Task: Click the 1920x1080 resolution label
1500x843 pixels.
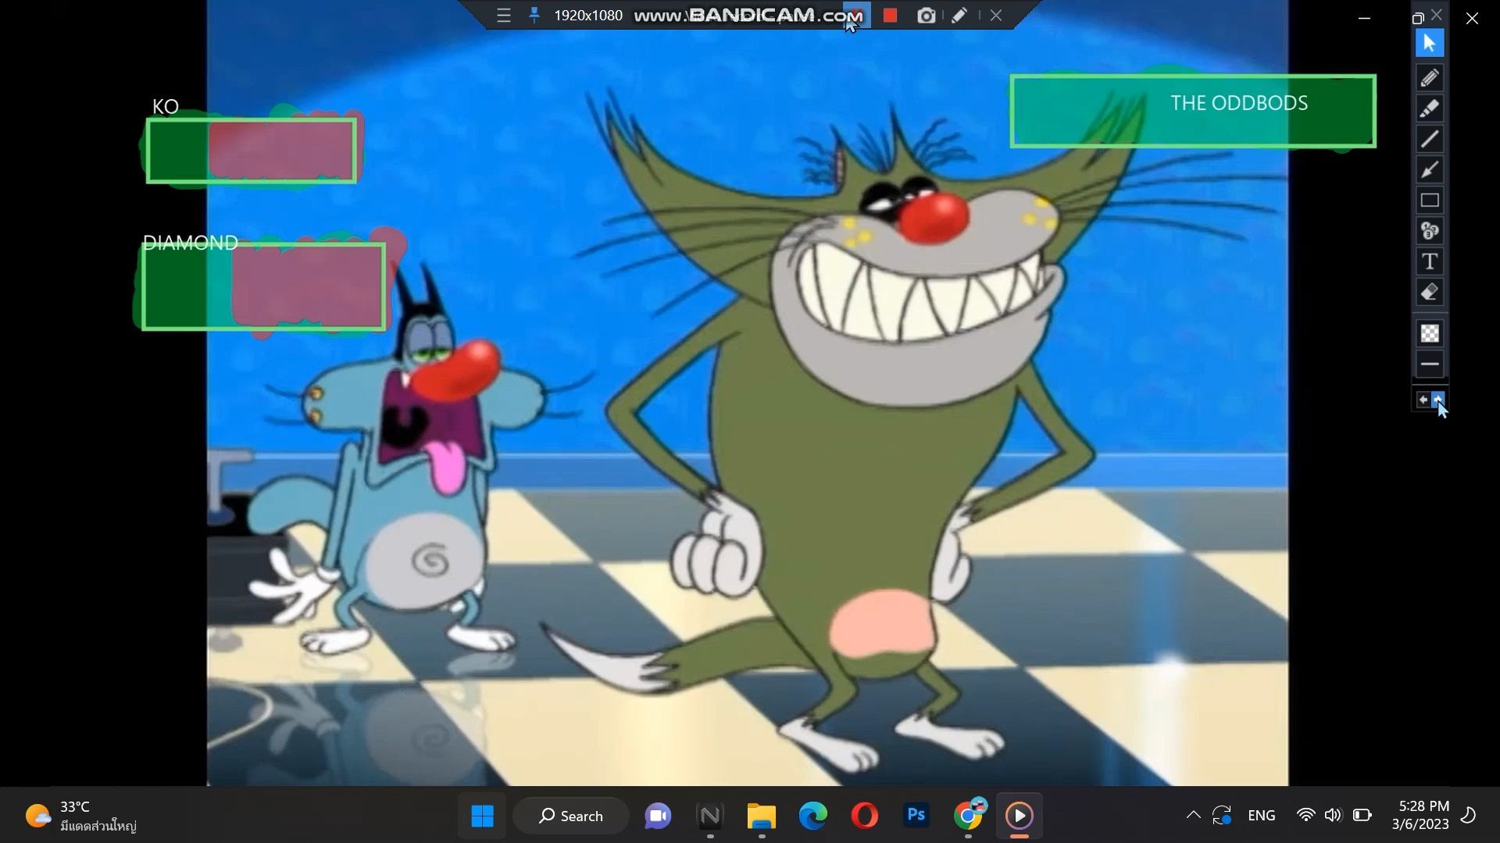Action: 587,16
